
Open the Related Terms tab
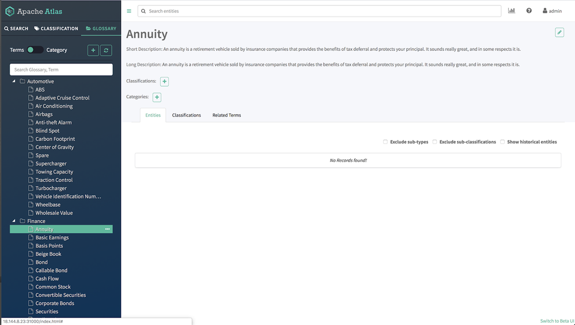226,115
